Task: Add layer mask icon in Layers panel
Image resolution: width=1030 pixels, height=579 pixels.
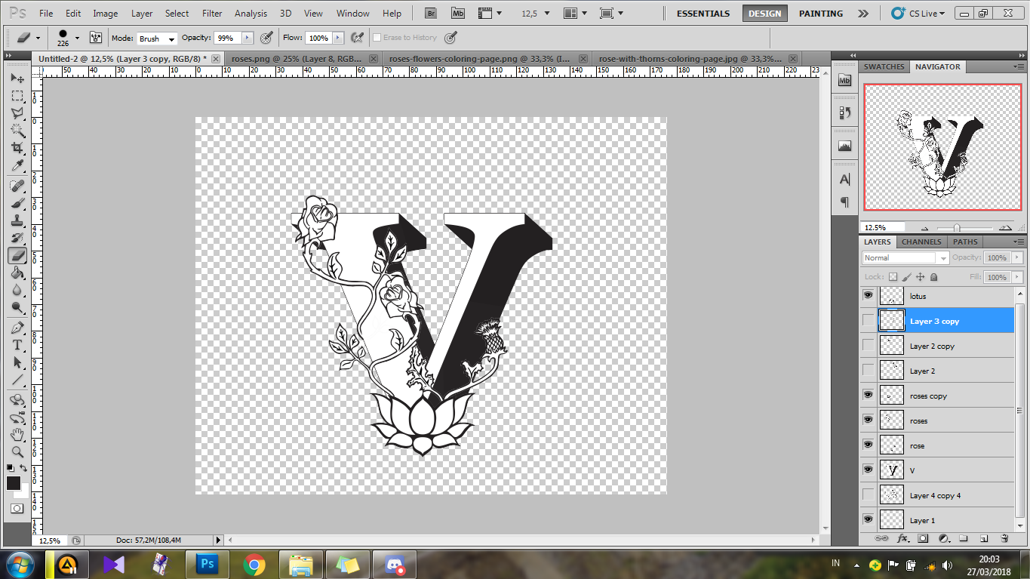Action: point(923,538)
